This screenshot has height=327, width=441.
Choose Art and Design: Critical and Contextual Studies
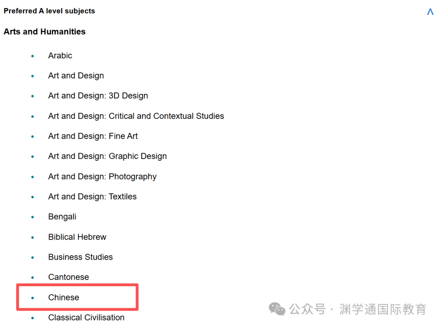click(136, 116)
